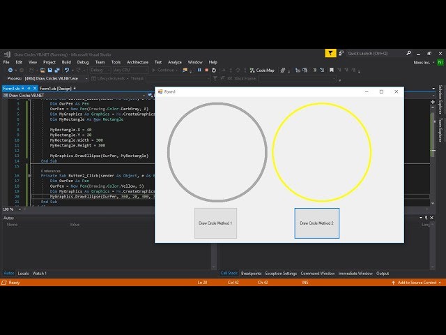Click the Save All icon
The width and height of the screenshot is (446, 335).
[57, 70]
